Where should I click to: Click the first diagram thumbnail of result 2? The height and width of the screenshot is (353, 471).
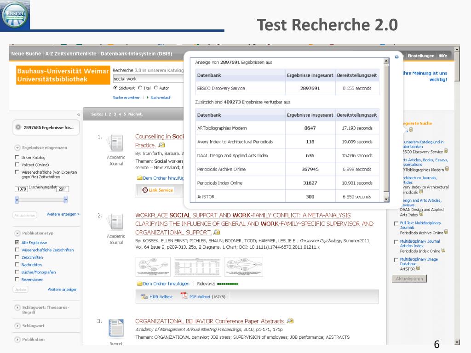coord(153,267)
